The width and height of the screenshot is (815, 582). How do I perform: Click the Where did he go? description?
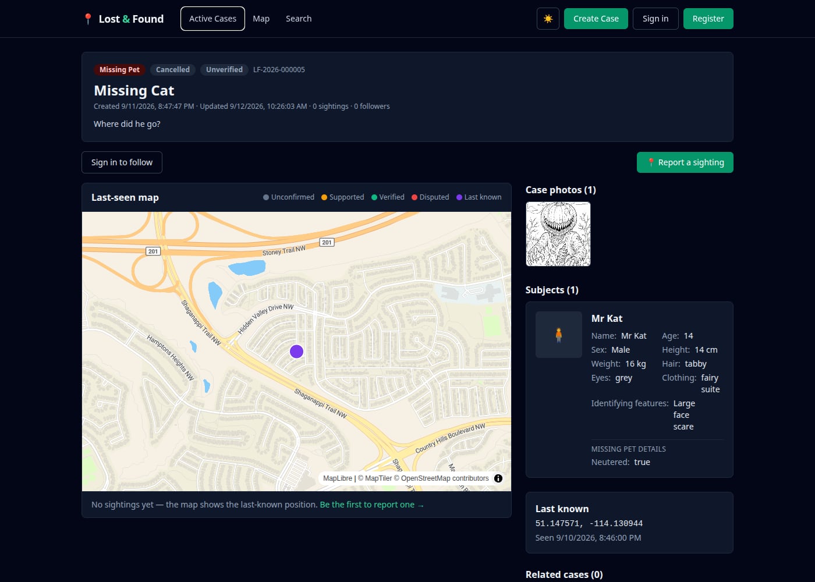[x=127, y=124]
